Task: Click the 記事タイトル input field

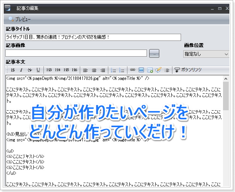Action: 93,37
